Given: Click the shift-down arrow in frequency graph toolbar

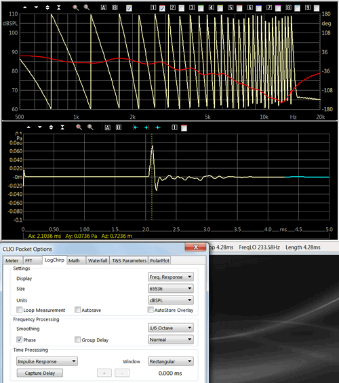Looking at the screenshot, I should 36,7.
